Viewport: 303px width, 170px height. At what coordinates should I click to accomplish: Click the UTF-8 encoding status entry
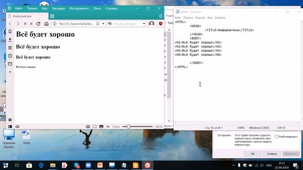point(281,128)
